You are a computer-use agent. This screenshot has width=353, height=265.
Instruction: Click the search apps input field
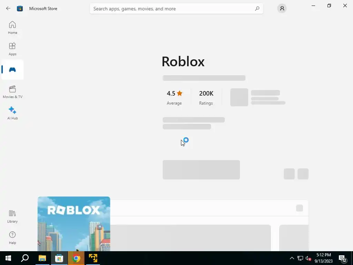(176, 9)
